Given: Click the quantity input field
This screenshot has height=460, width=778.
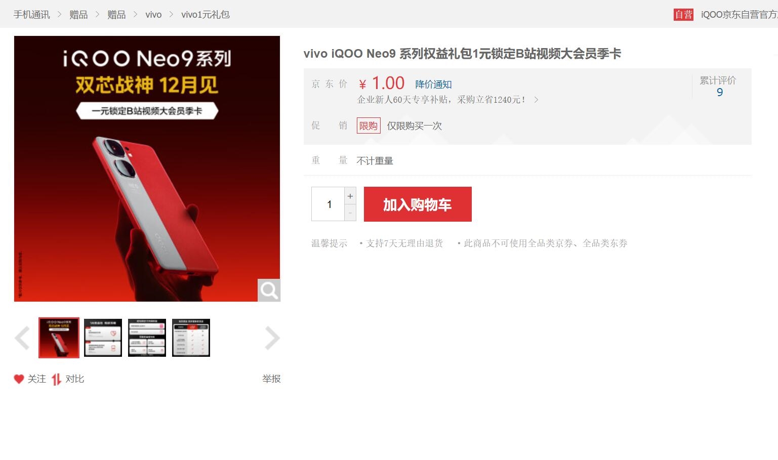Looking at the screenshot, I should pyautogui.click(x=328, y=204).
